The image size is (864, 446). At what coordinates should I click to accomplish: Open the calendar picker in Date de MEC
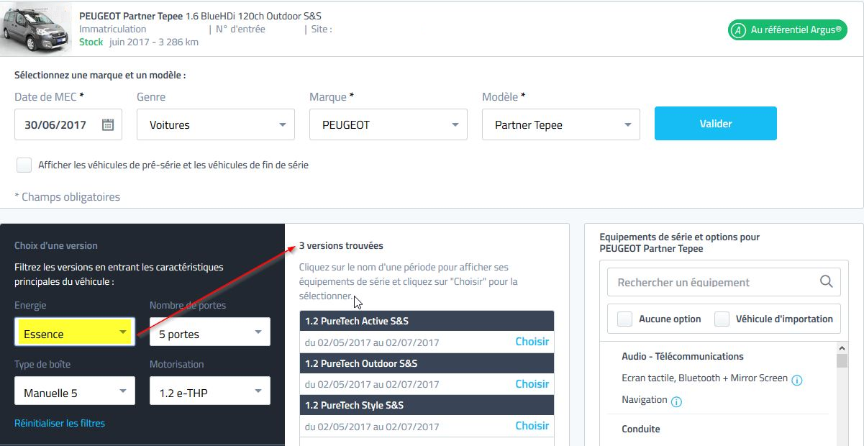tap(108, 124)
